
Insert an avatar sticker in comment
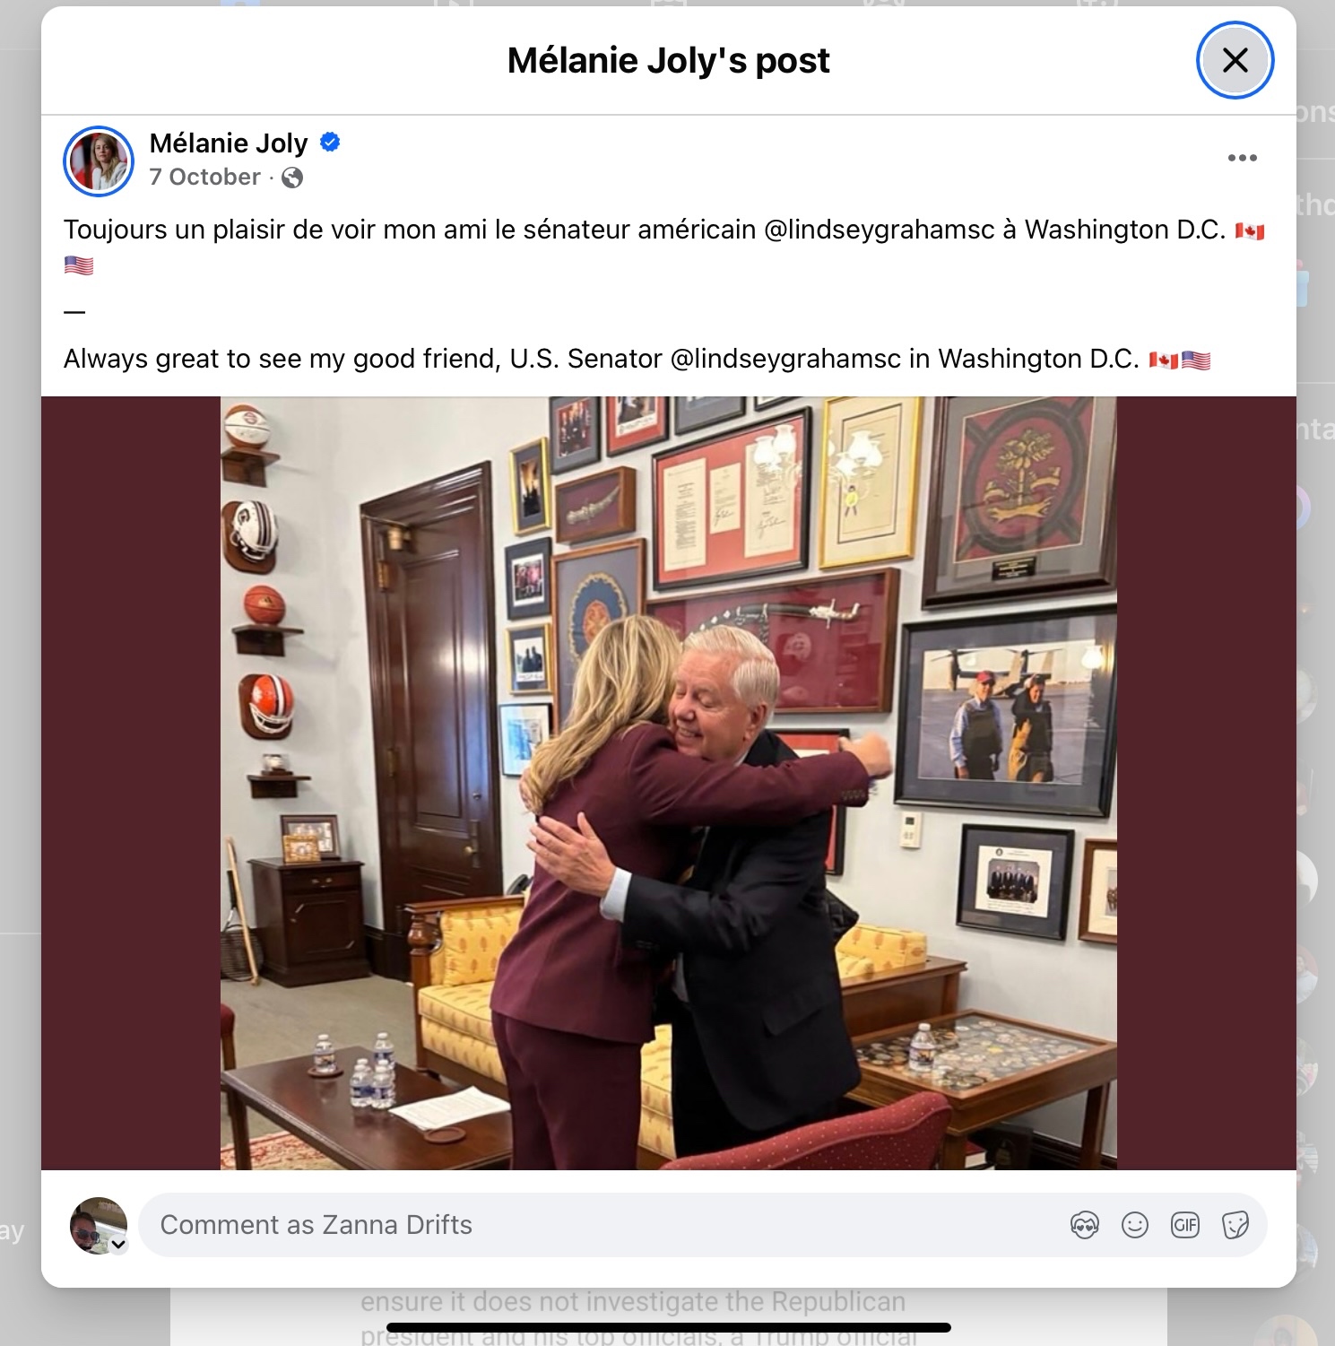pos(1085,1225)
